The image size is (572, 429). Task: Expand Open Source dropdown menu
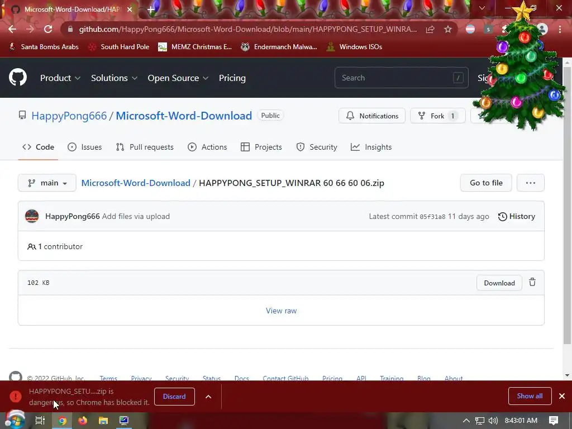178,78
